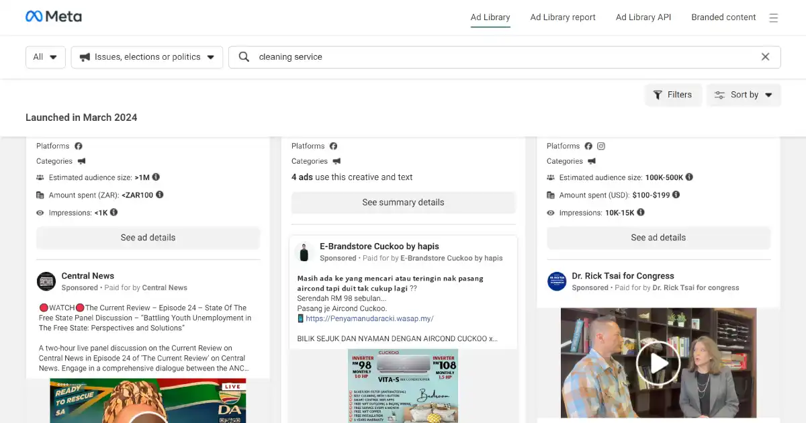The width and height of the screenshot is (806, 423).
Task: Click Paid for by Central News text
Action: tap(146, 287)
